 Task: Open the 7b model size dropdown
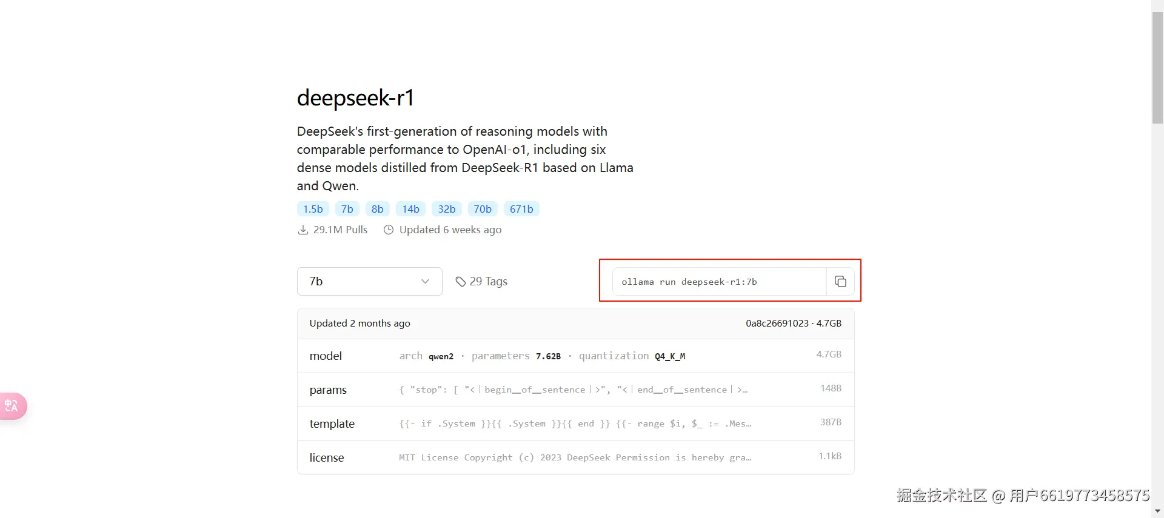pos(369,282)
